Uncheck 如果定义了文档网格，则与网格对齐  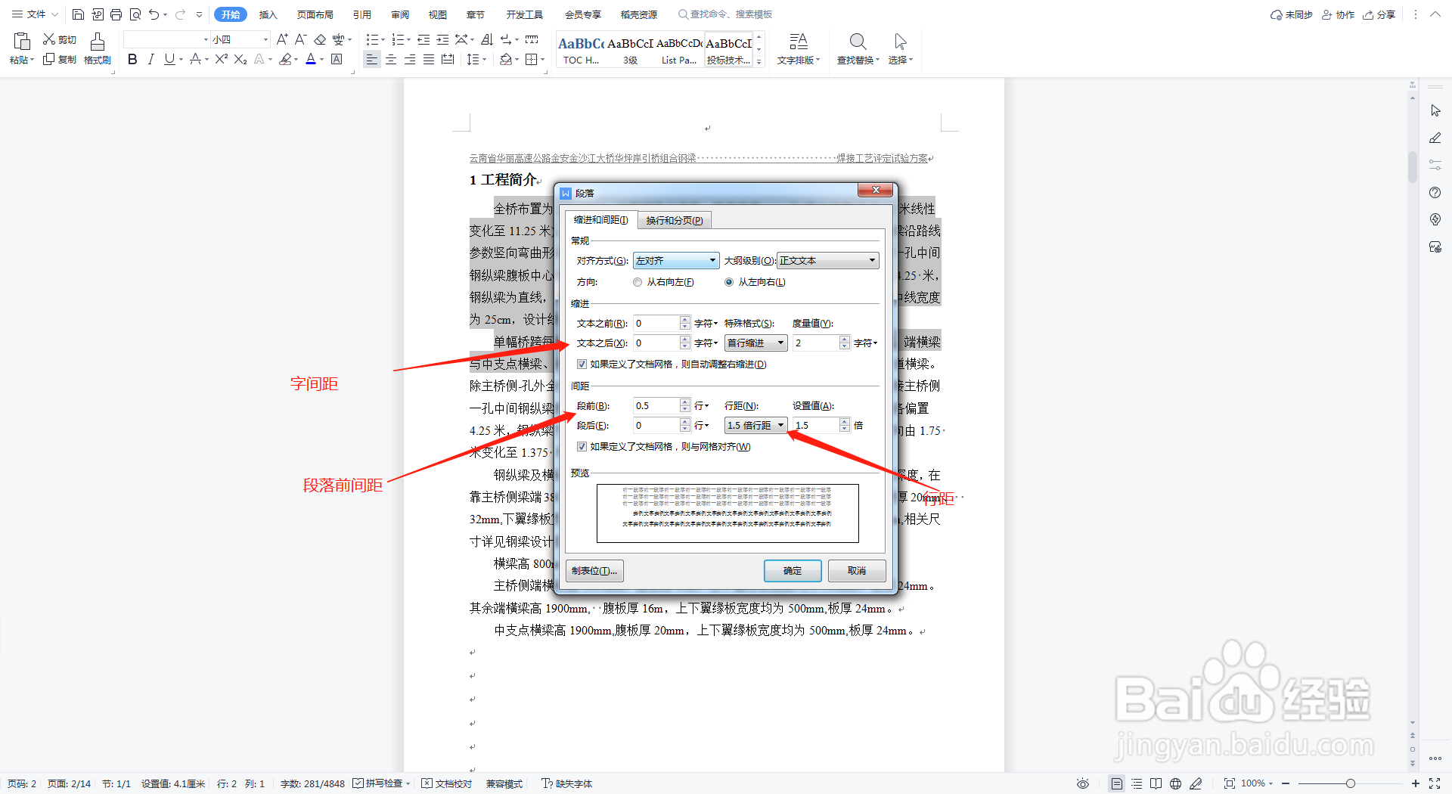(x=582, y=447)
